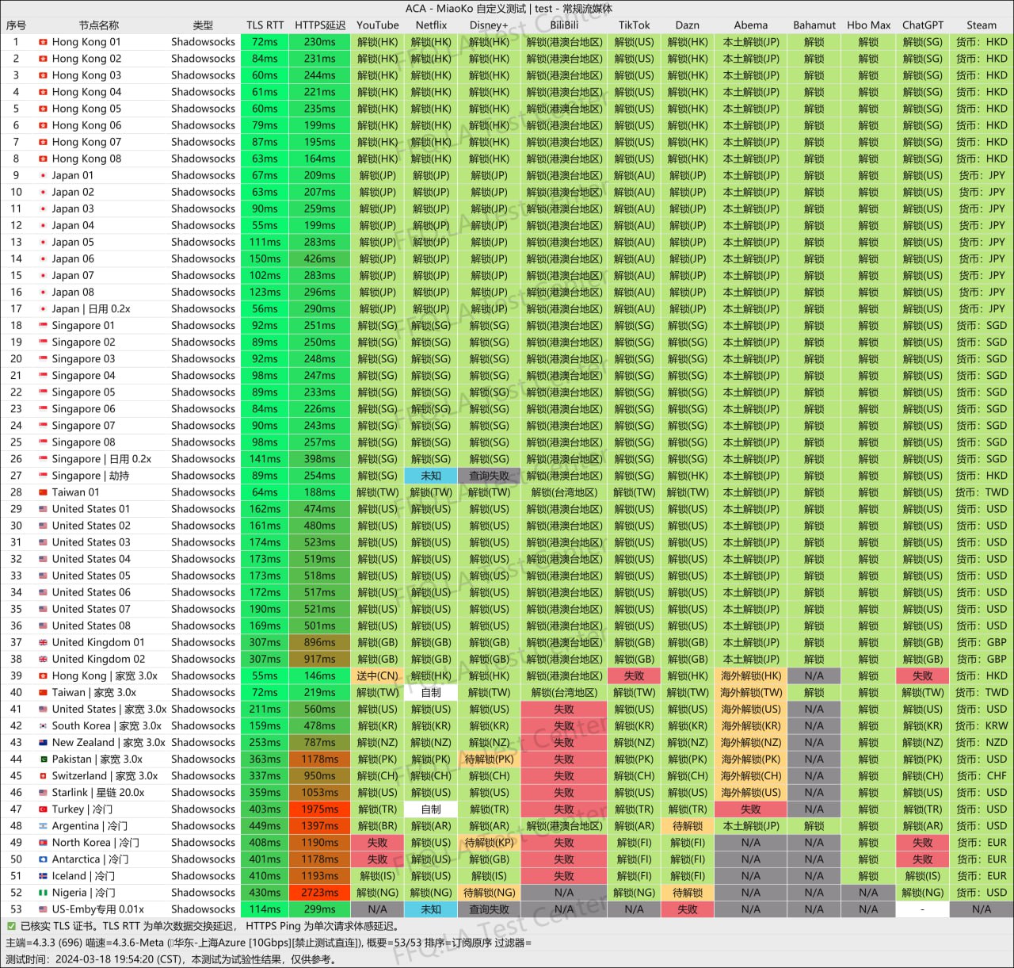Viewport: 1014px width, 968px height.
Task: Select the 货币: NZD Steam cell
Action: [x=982, y=743]
